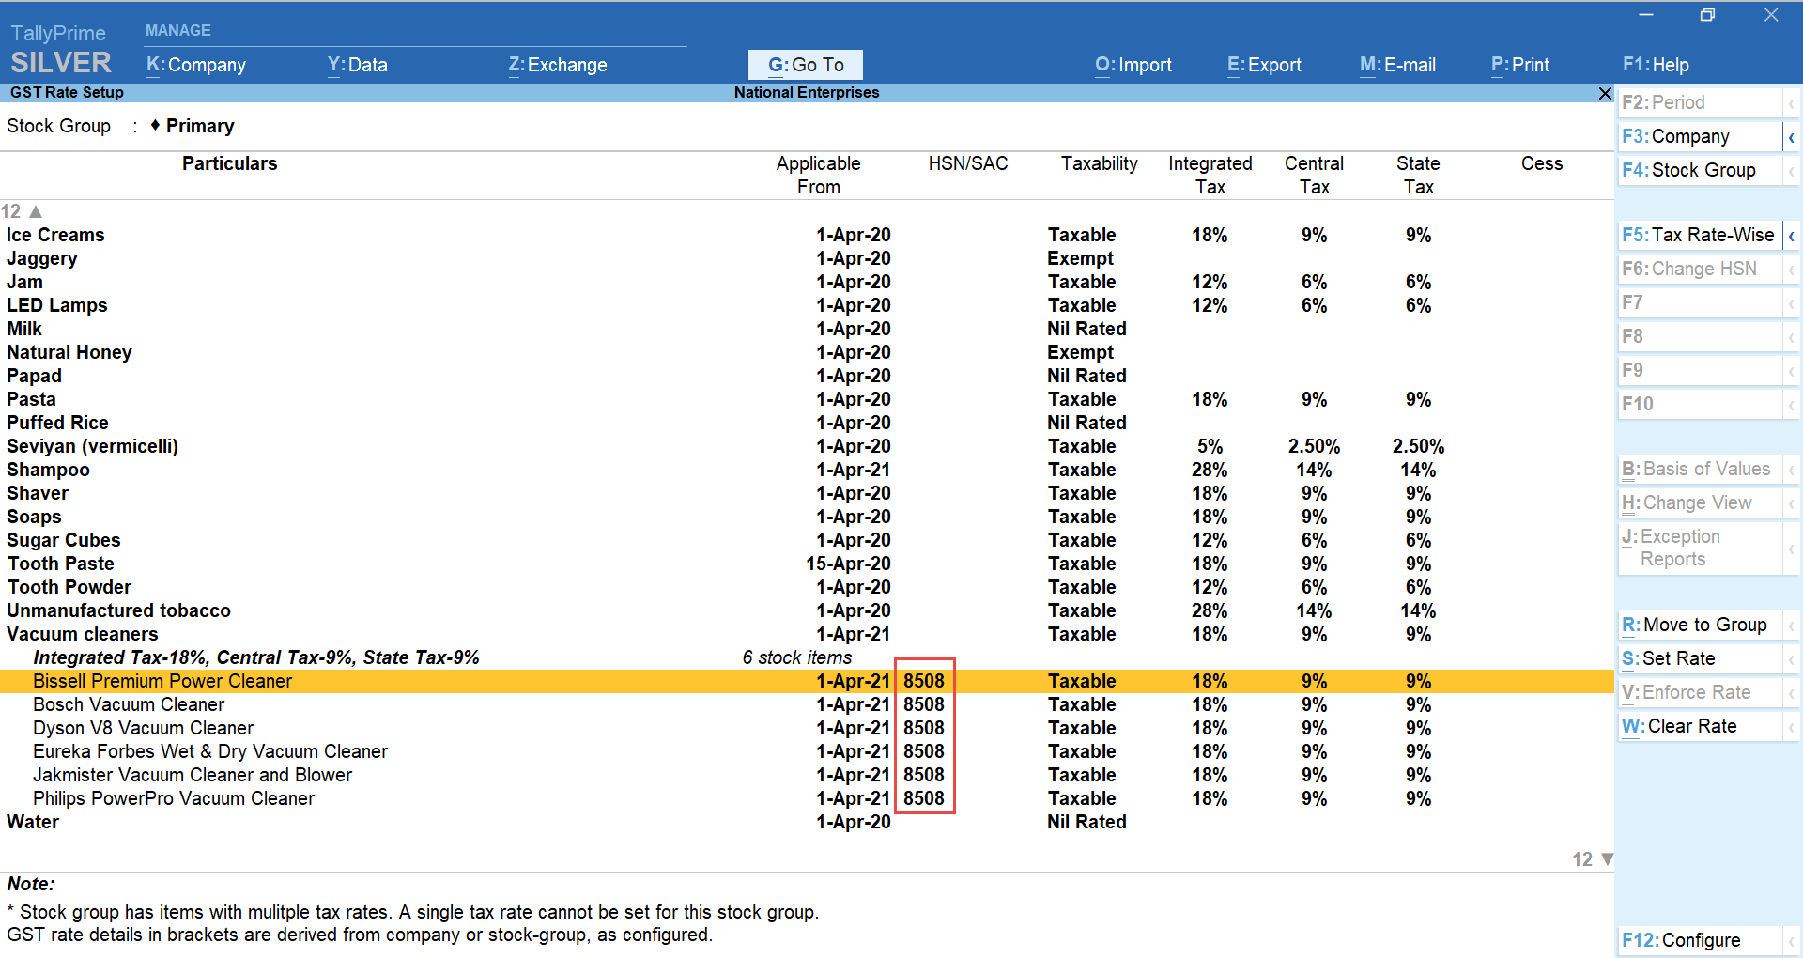1803x958 pixels.
Task: Open the P: Print menu
Action: [1520, 65]
